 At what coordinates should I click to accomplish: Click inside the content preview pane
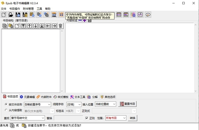tap(130, 58)
